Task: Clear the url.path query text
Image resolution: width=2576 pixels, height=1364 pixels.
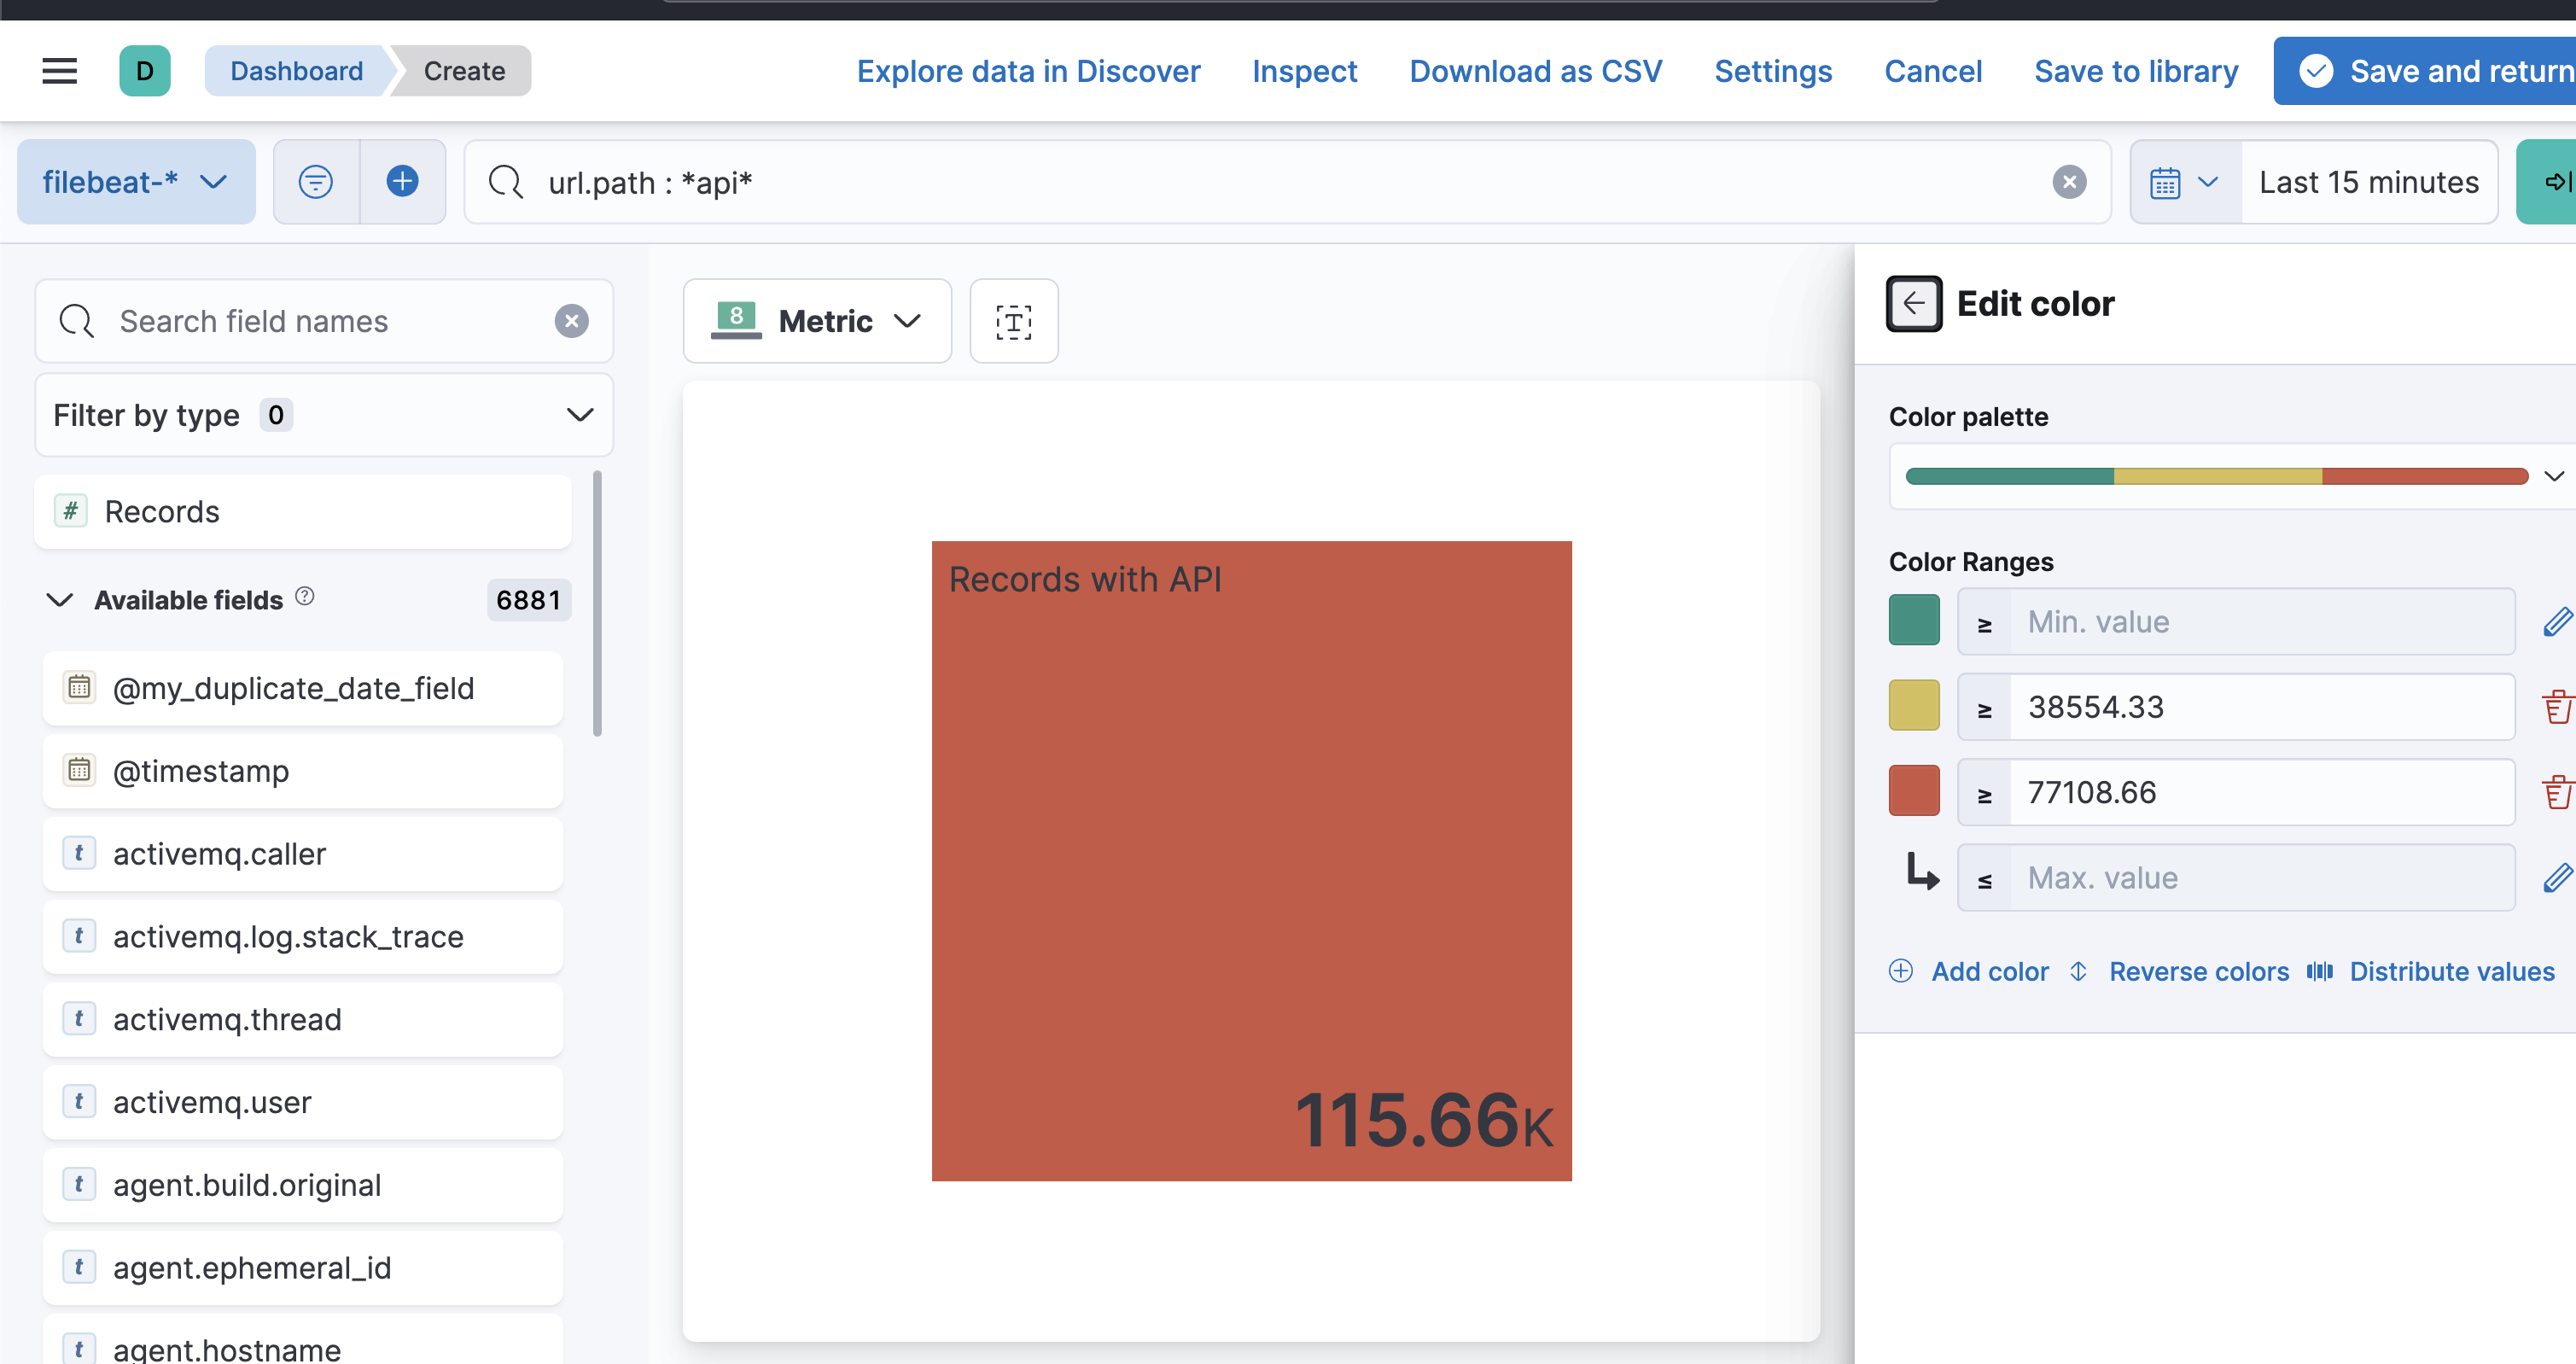Action: [2069, 182]
